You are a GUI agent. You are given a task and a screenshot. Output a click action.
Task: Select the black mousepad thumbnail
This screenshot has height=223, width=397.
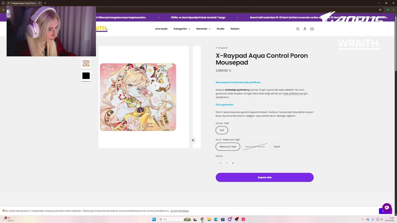pos(86,76)
